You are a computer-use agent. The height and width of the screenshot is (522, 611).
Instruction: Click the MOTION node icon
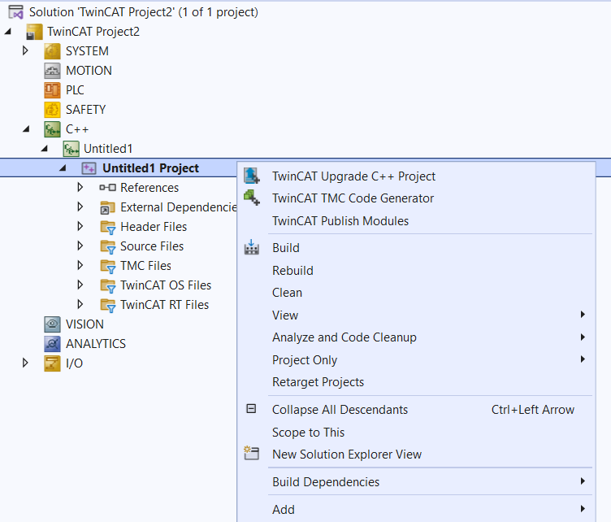pos(52,71)
